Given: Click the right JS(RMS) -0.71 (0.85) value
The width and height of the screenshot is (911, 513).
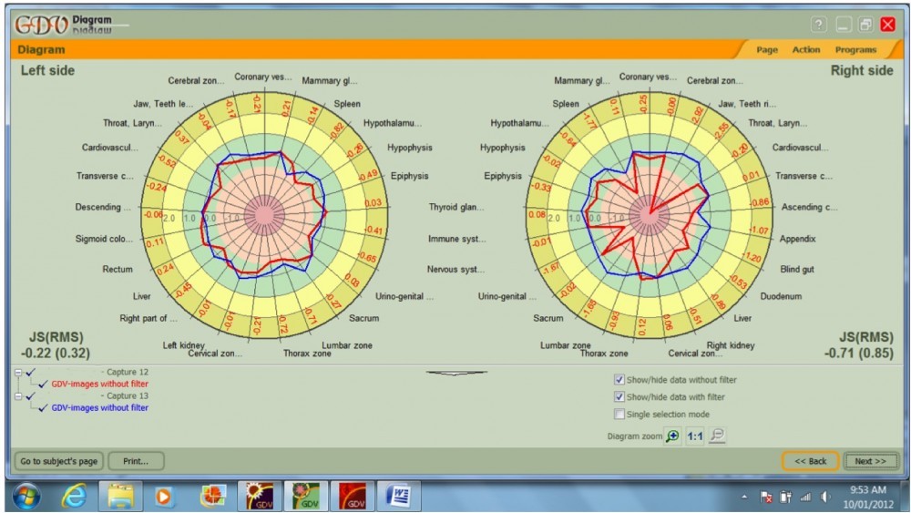Looking at the screenshot, I should click(859, 353).
